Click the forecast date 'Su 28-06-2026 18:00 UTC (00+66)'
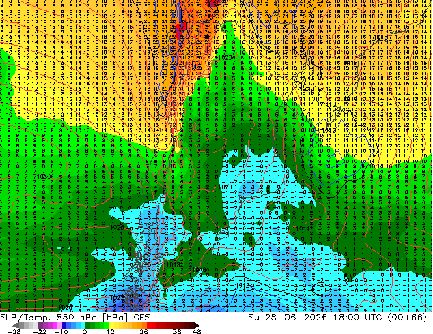 point(337,318)
